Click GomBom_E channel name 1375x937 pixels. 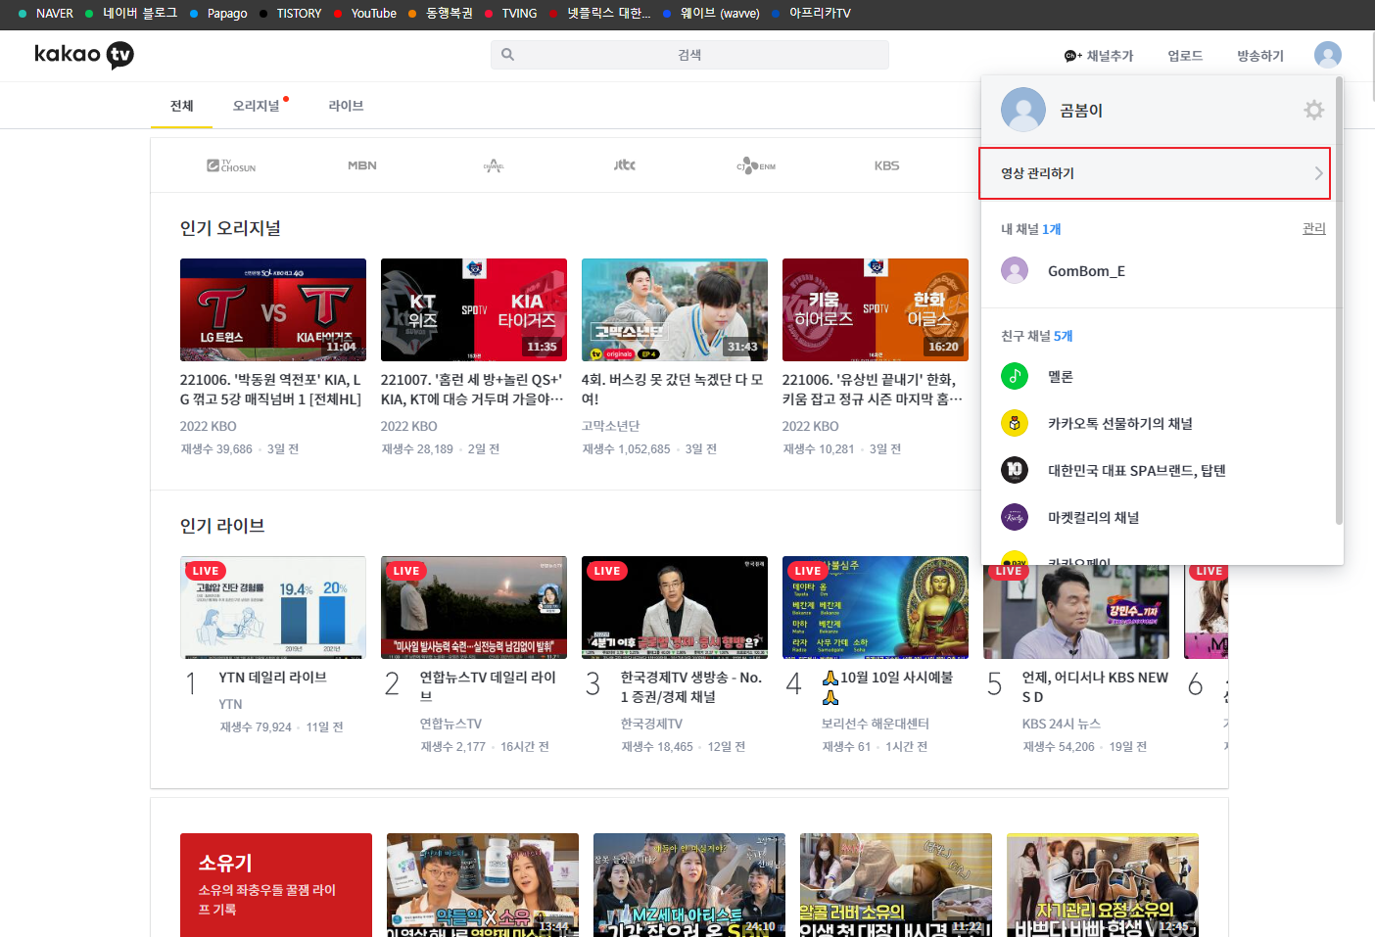(1086, 271)
